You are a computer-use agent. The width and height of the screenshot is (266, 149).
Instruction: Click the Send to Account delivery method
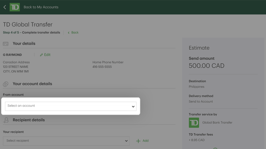[x=201, y=101]
